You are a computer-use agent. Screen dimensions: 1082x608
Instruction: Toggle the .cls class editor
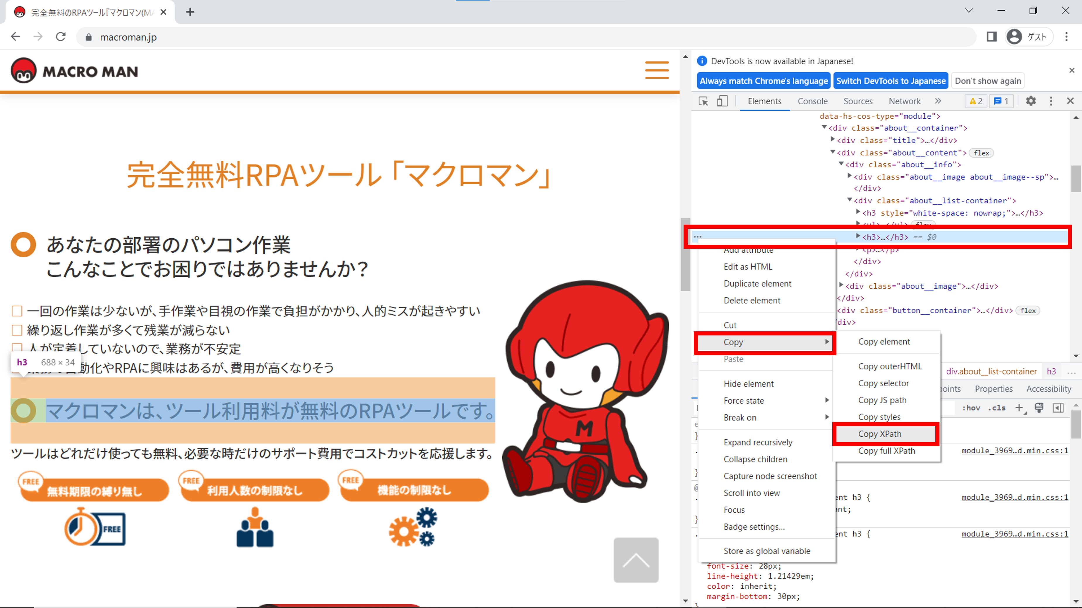[x=997, y=408]
